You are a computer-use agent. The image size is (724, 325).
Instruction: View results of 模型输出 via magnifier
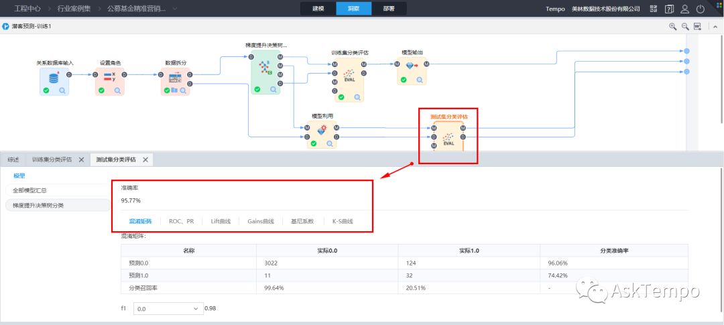420,80
